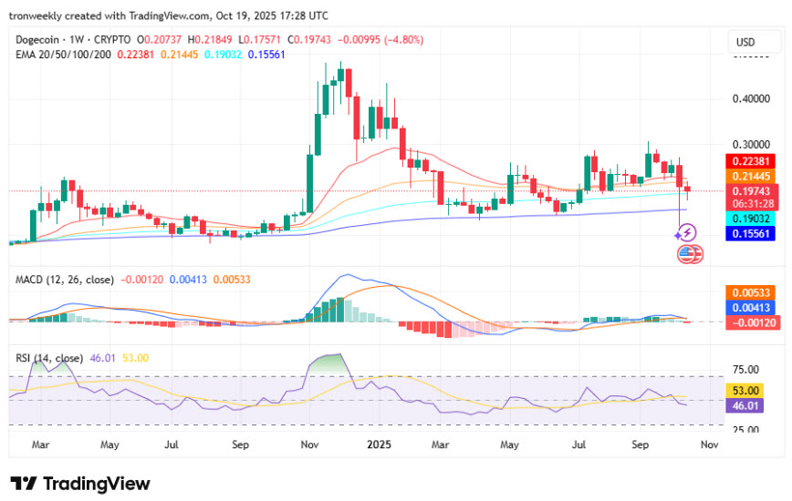Click the US flag economic event icon
792x501 pixels.
686,253
